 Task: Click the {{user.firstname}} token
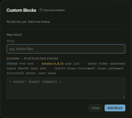[81, 68]
